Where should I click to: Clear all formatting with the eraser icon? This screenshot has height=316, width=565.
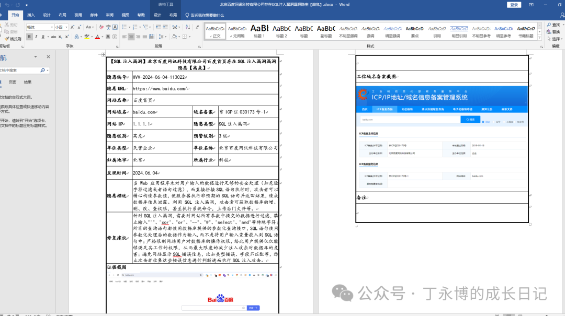[x=101, y=27]
